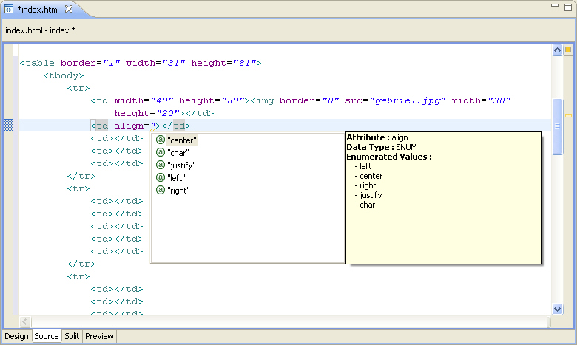The image size is (577, 345).
Task: Click the attribute icon beside "justify" suggestion
Action: [x=160, y=165]
